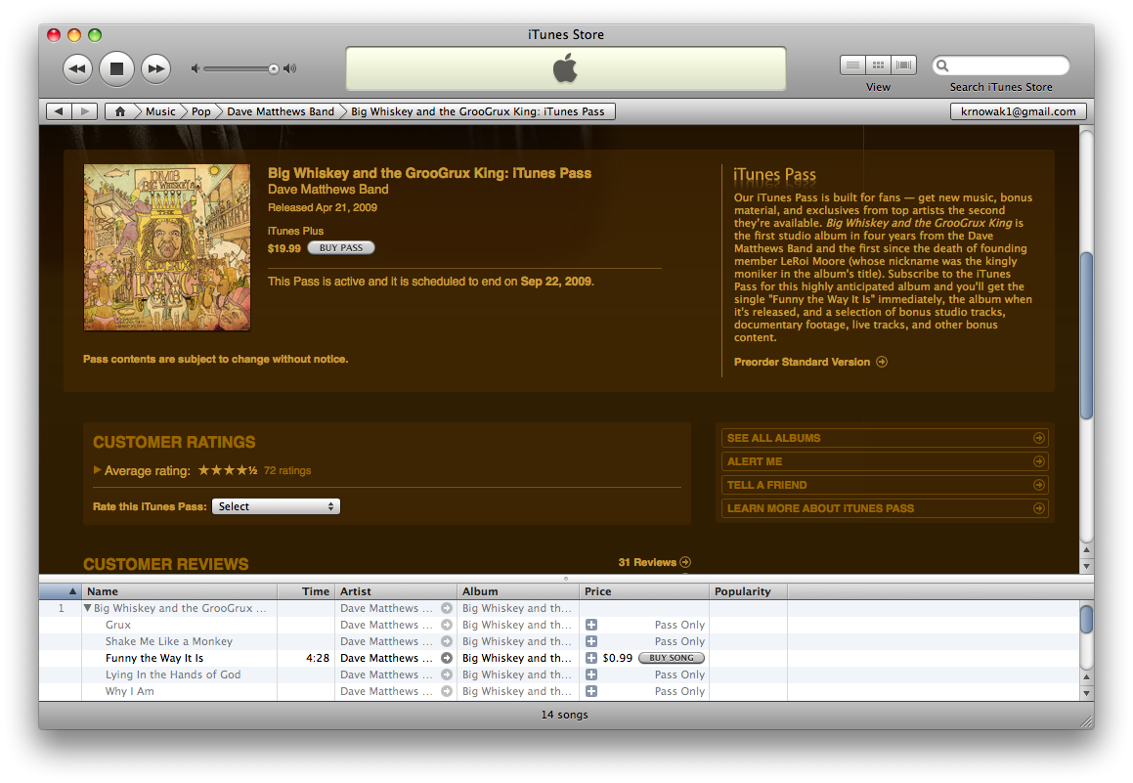Click TELL A FRIEND link
This screenshot has width=1133, height=783.
(x=766, y=485)
